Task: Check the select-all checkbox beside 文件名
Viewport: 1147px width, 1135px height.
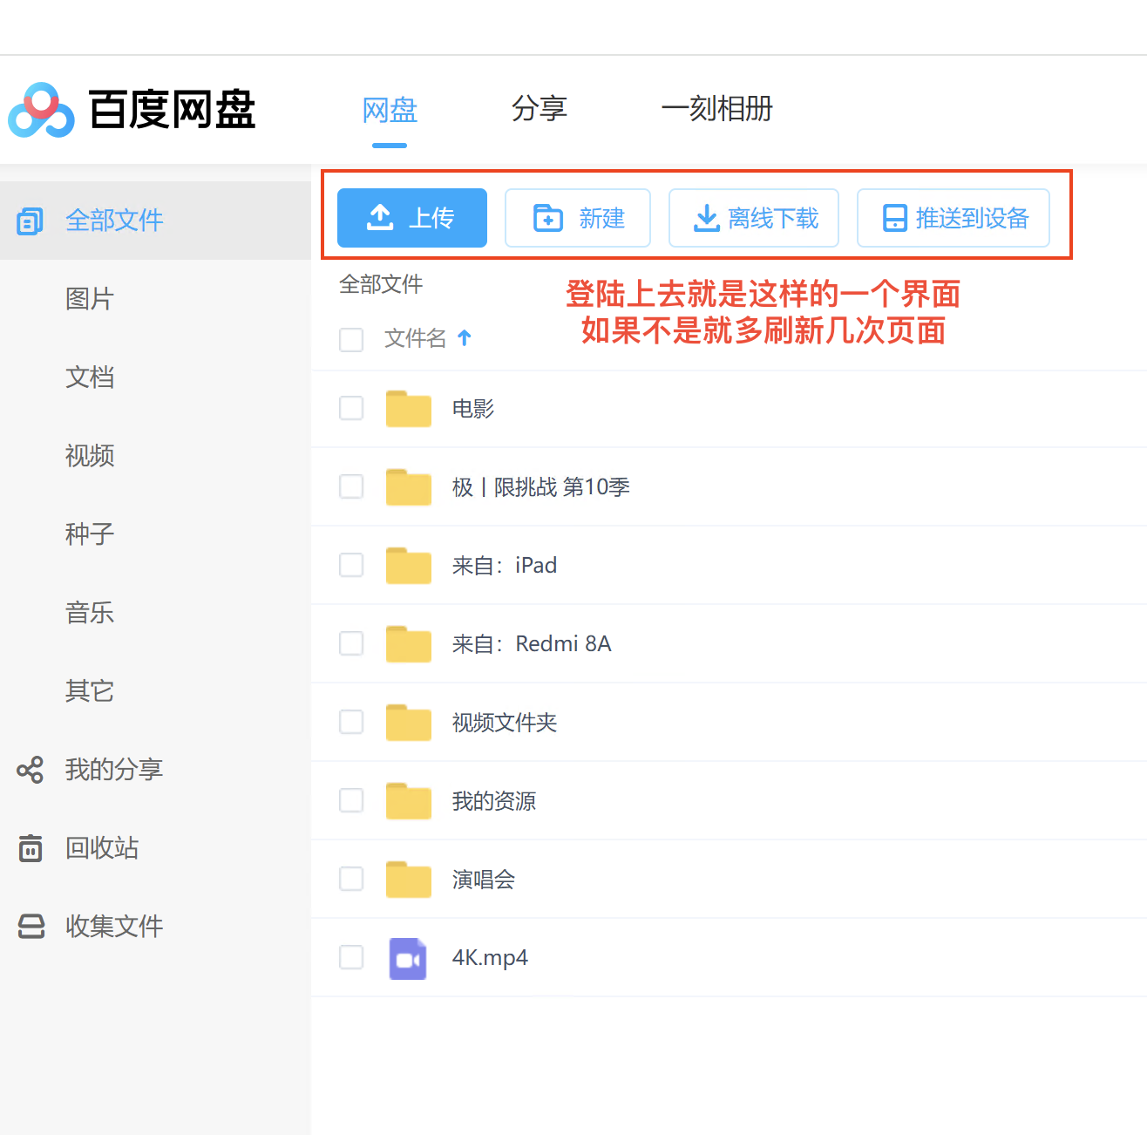Action: [351, 339]
